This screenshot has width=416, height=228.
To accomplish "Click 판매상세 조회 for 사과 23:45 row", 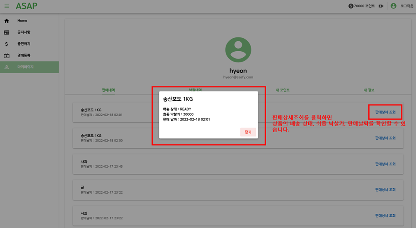I will 385,164.
